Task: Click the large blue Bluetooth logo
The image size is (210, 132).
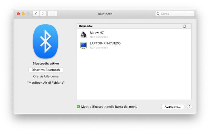Action: coord(45,41)
